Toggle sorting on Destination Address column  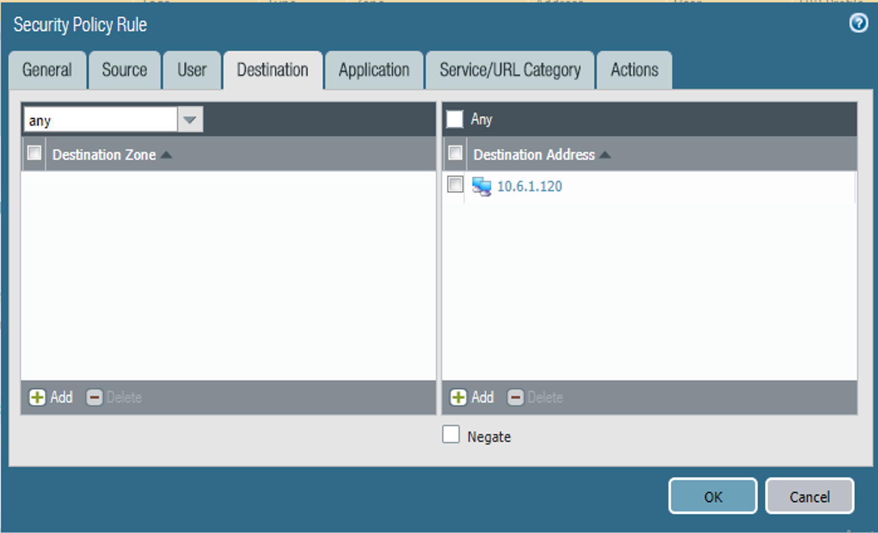point(534,154)
